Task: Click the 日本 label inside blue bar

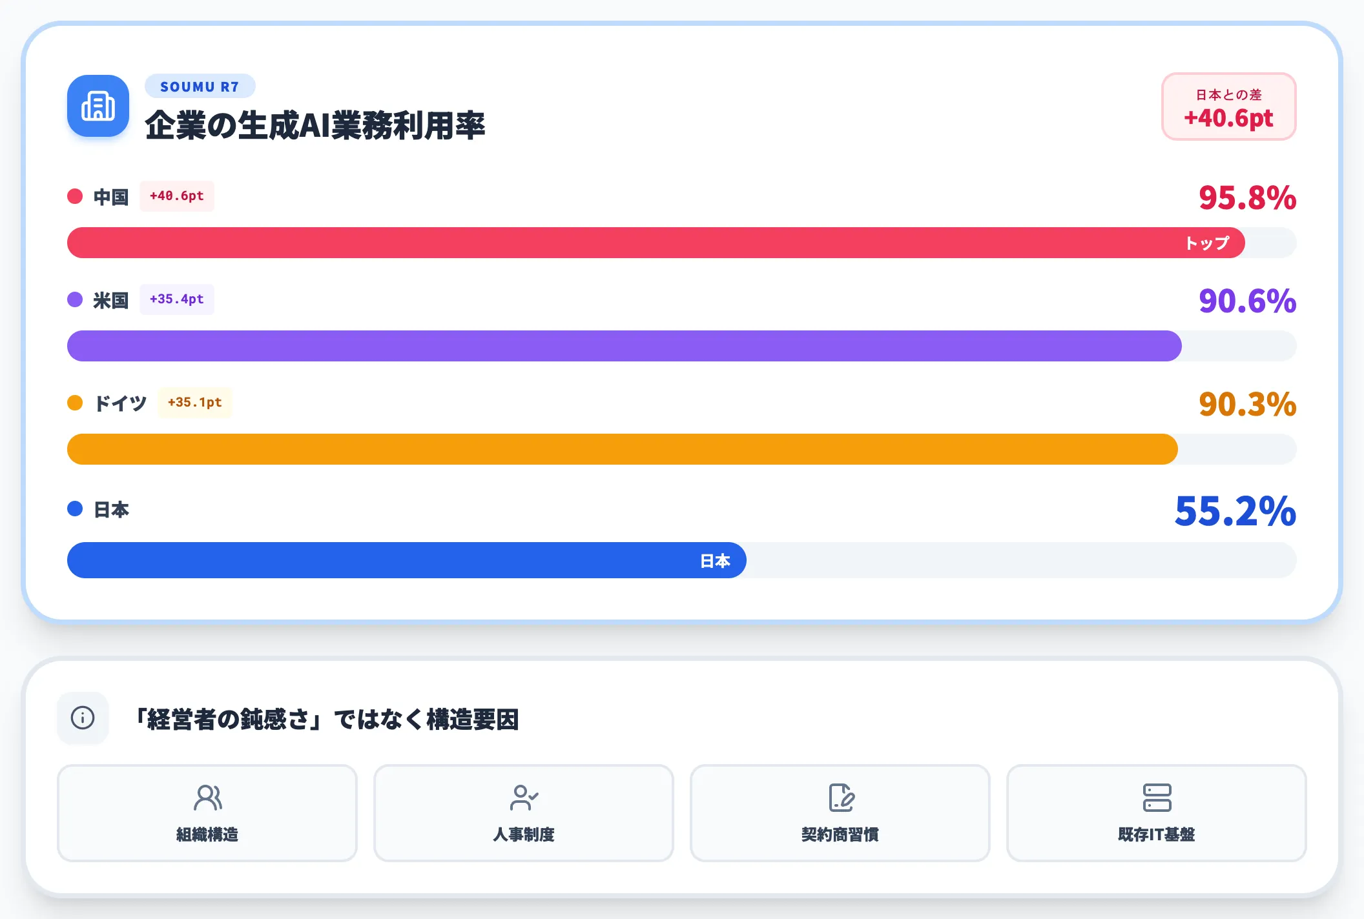Action: [715, 561]
